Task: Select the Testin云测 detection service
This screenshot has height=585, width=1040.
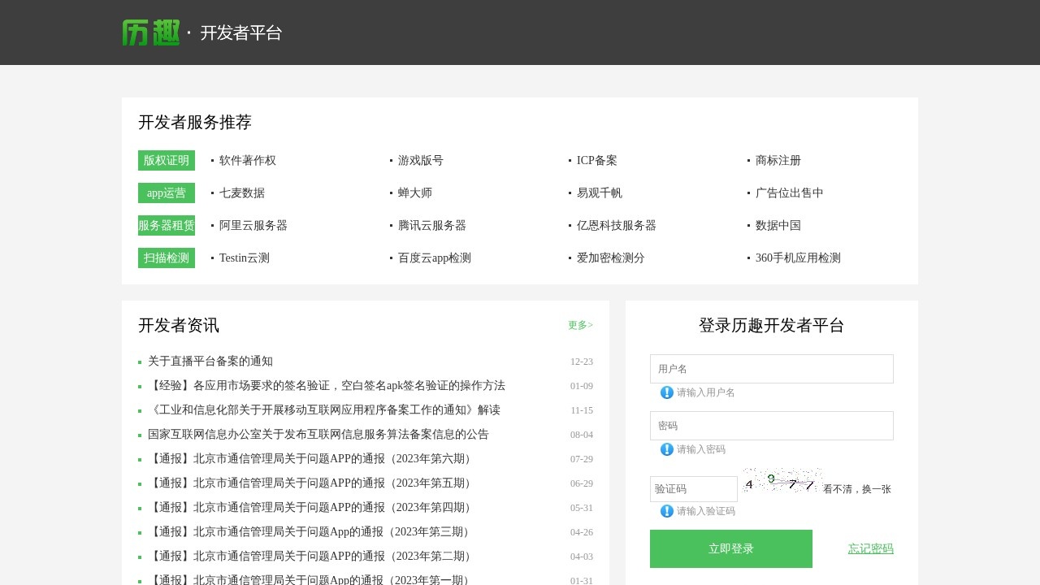Action: point(243,258)
